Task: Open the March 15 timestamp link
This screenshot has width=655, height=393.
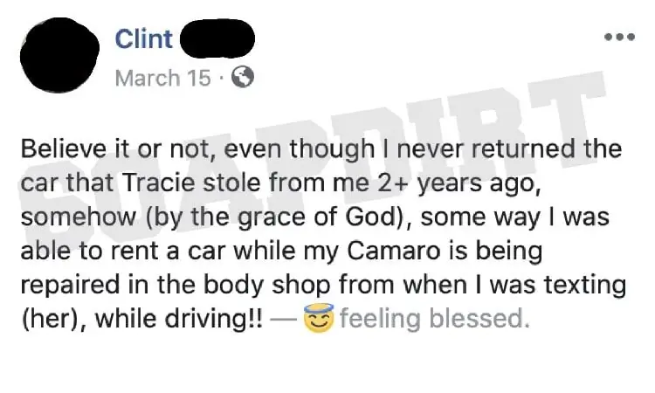Action: 163,78
